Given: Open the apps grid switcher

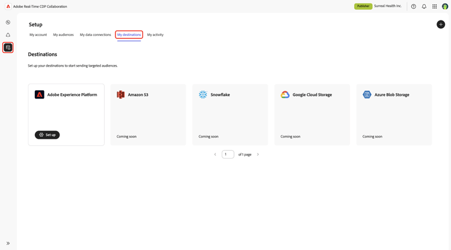Looking at the screenshot, I should click(x=434, y=7).
